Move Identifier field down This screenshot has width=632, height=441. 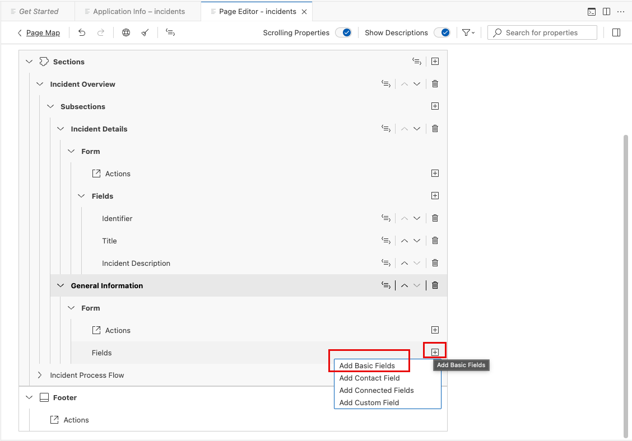pyautogui.click(x=417, y=218)
